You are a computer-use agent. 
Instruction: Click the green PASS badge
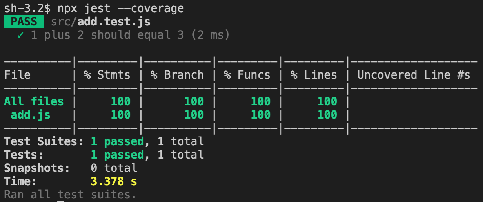point(24,22)
